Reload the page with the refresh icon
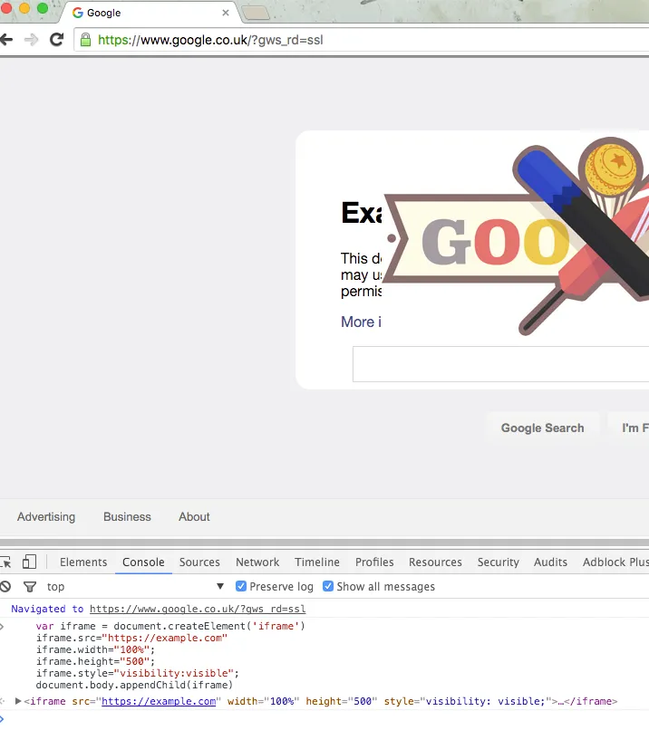The image size is (649, 740). pyautogui.click(x=57, y=40)
